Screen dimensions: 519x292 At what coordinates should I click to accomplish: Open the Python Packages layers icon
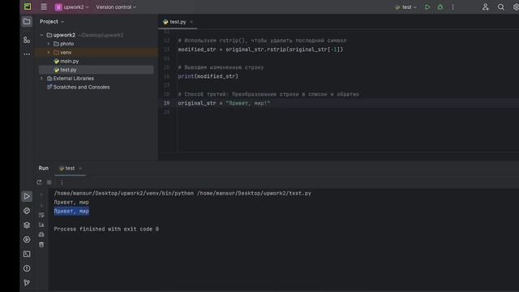27,225
